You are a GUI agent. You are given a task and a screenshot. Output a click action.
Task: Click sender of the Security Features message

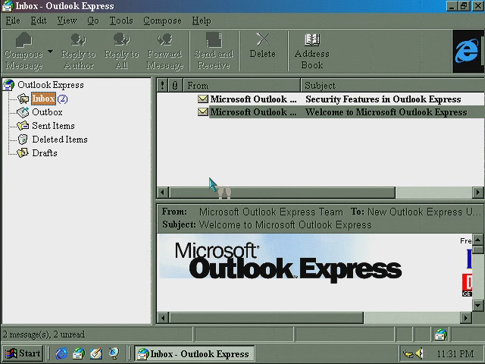[x=253, y=99]
